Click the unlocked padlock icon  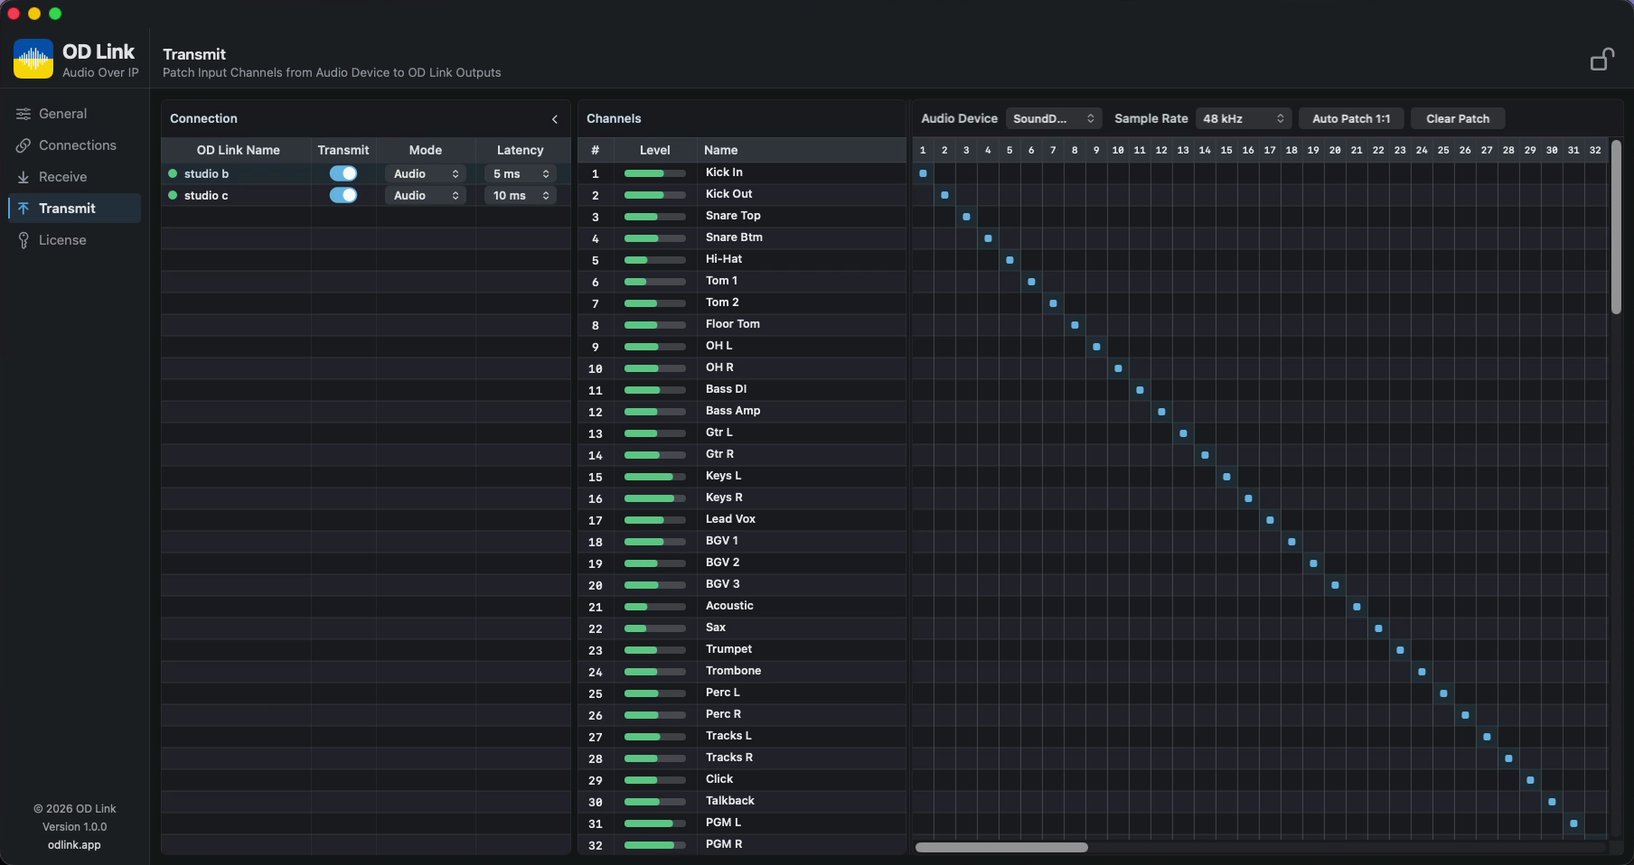tap(1601, 60)
